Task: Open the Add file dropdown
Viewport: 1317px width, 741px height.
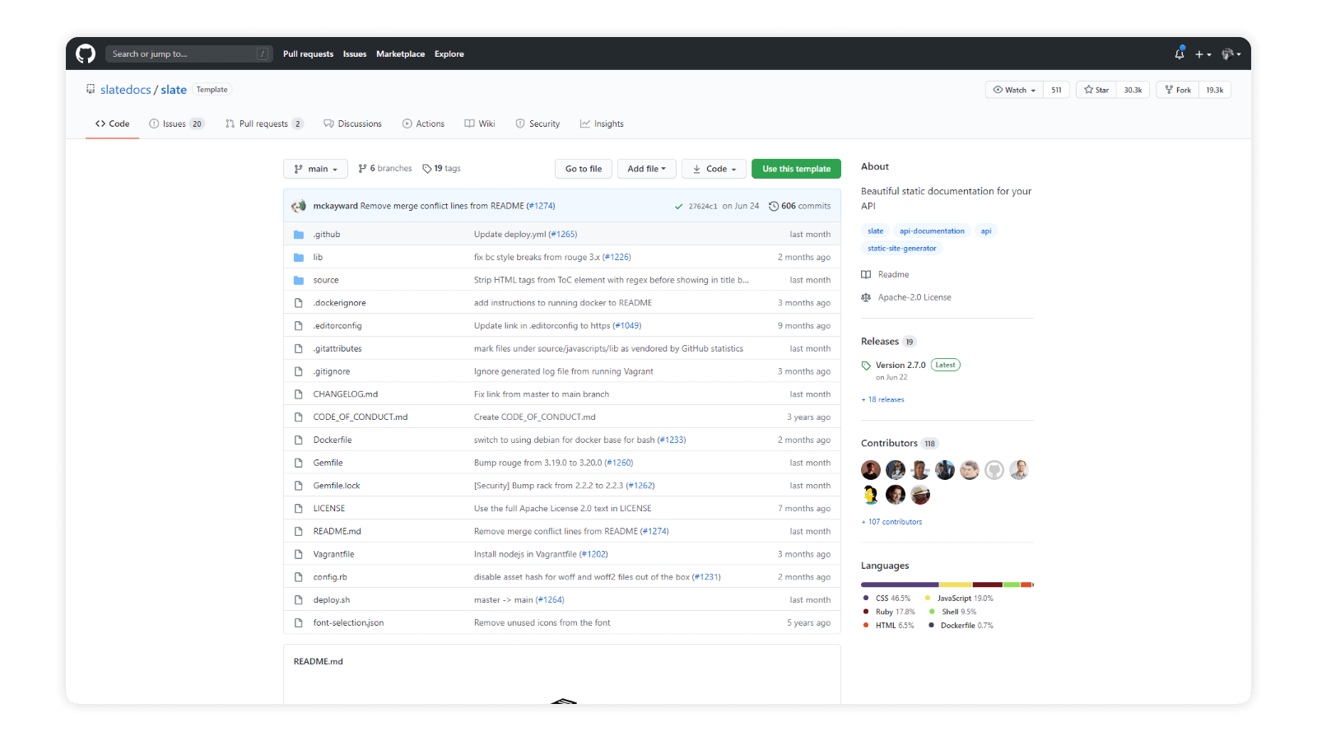Action: 646,169
